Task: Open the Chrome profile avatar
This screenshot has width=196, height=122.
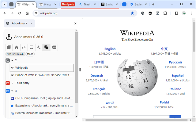Action: [184, 13]
